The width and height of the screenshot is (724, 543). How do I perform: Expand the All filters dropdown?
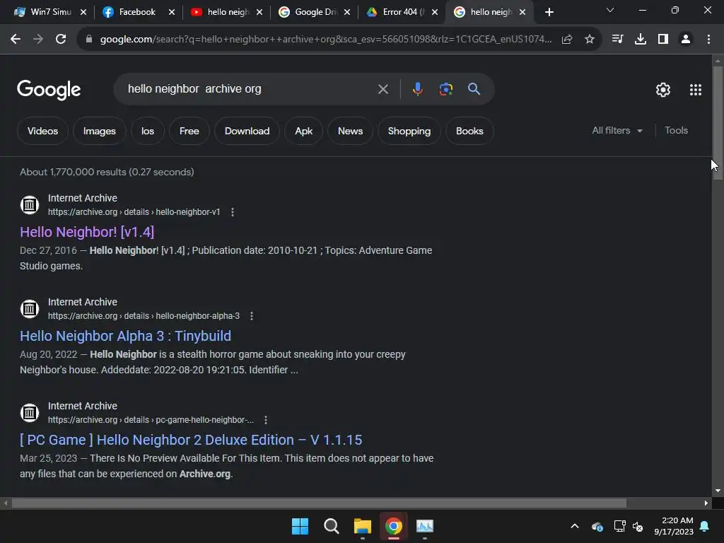617,131
